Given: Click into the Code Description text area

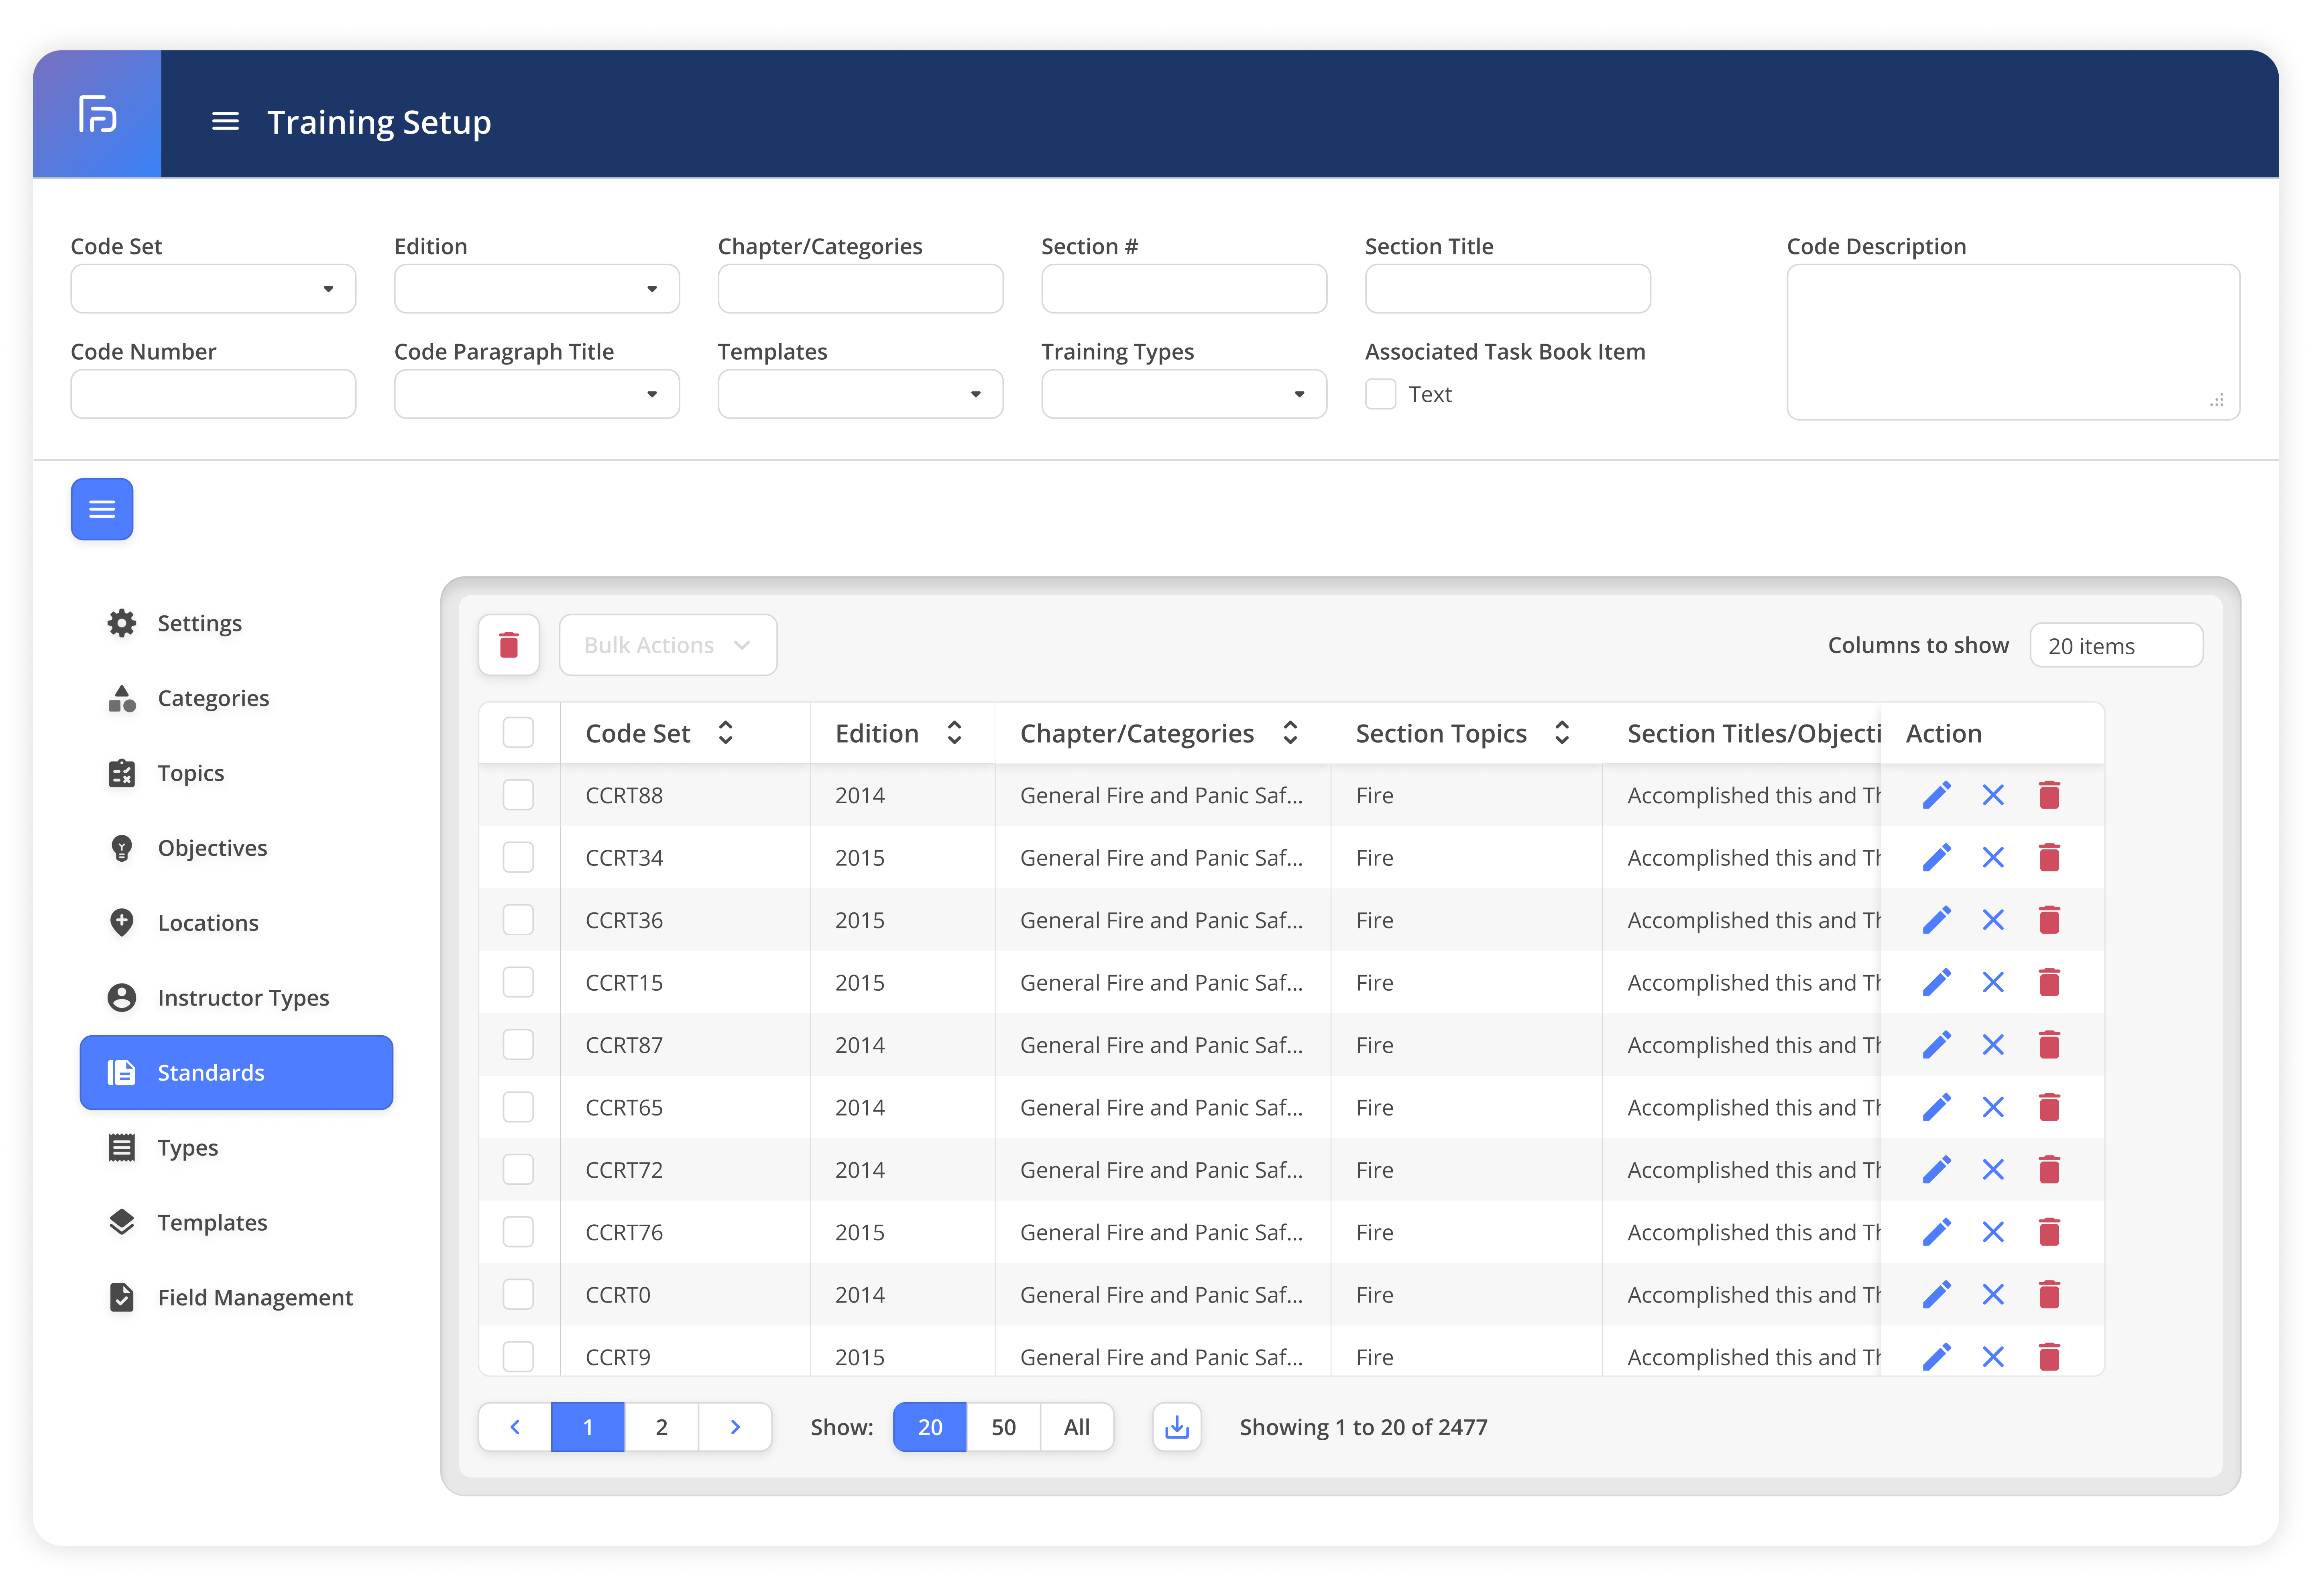Looking at the screenshot, I should click(x=2012, y=341).
